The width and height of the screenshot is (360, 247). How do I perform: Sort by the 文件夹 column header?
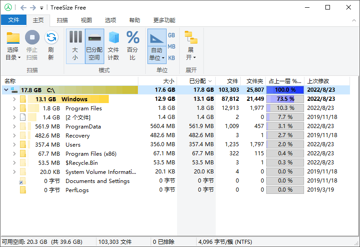pyautogui.click(x=253, y=81)
